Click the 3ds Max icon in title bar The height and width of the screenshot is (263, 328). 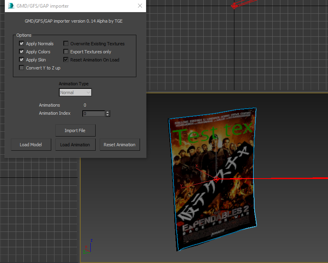[11, 6]
